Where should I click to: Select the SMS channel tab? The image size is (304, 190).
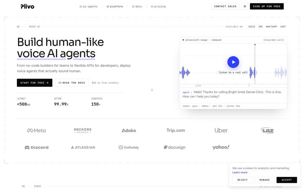point(261,27)
